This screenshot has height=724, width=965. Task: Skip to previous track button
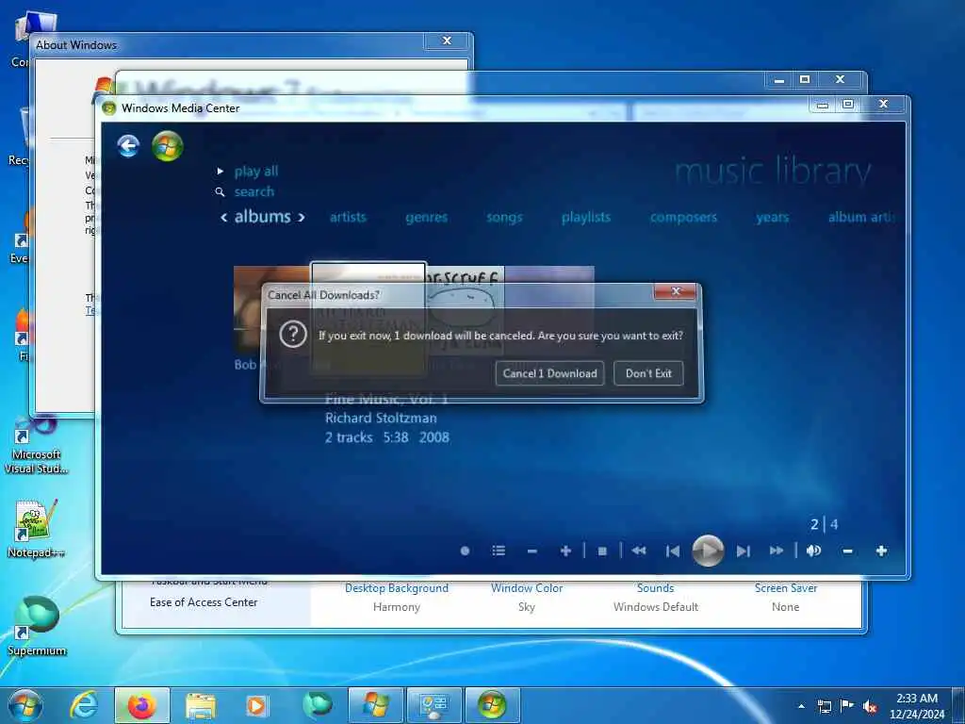coord(673,551)
